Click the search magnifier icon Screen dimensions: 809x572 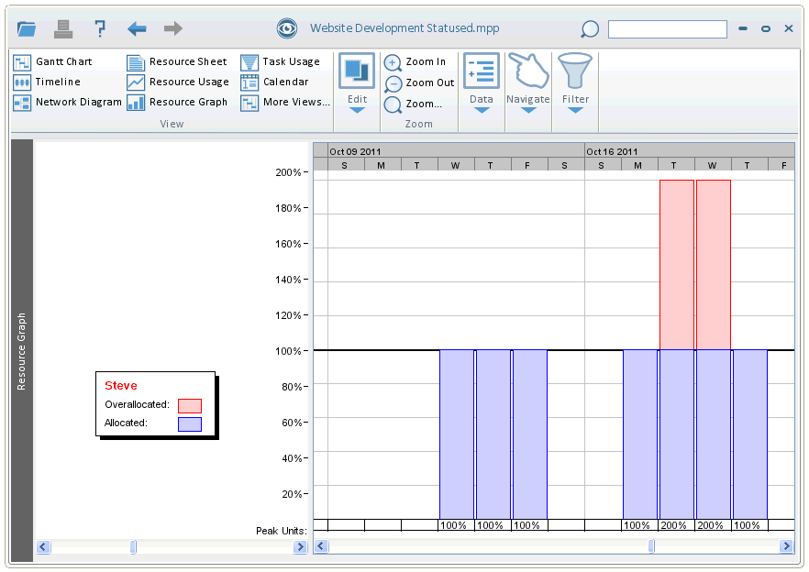tap(590, 29)
